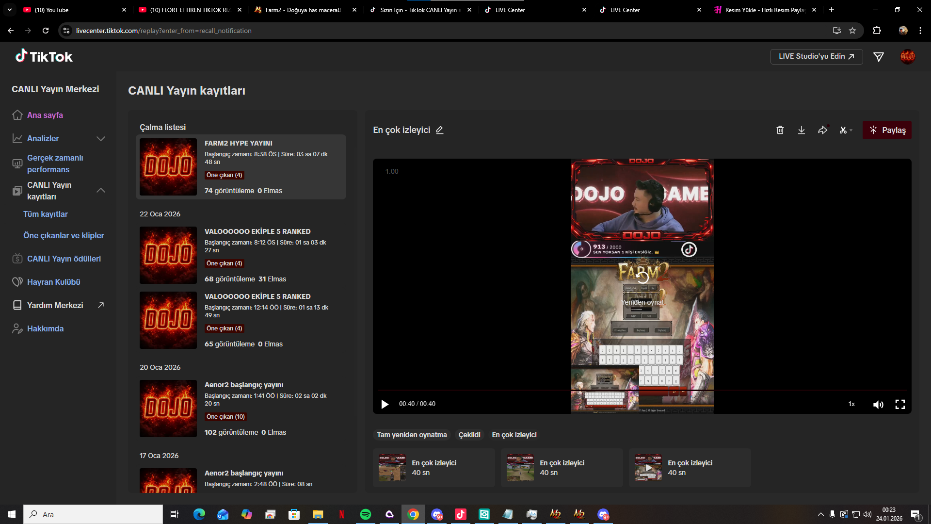Show hidden system tray icons

(820, 514)
